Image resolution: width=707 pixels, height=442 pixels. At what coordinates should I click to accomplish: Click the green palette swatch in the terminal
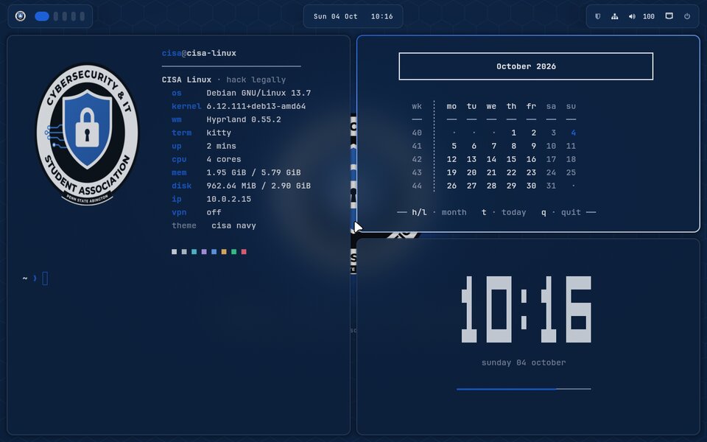pyautogui.click(x=233, y=252)
